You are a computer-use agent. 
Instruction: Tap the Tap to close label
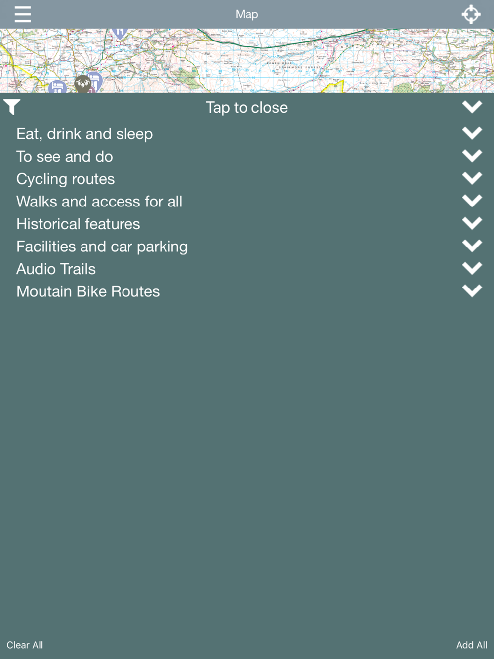(247, 107)
